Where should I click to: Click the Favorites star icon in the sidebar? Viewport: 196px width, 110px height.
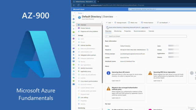(x=73, y=29)
